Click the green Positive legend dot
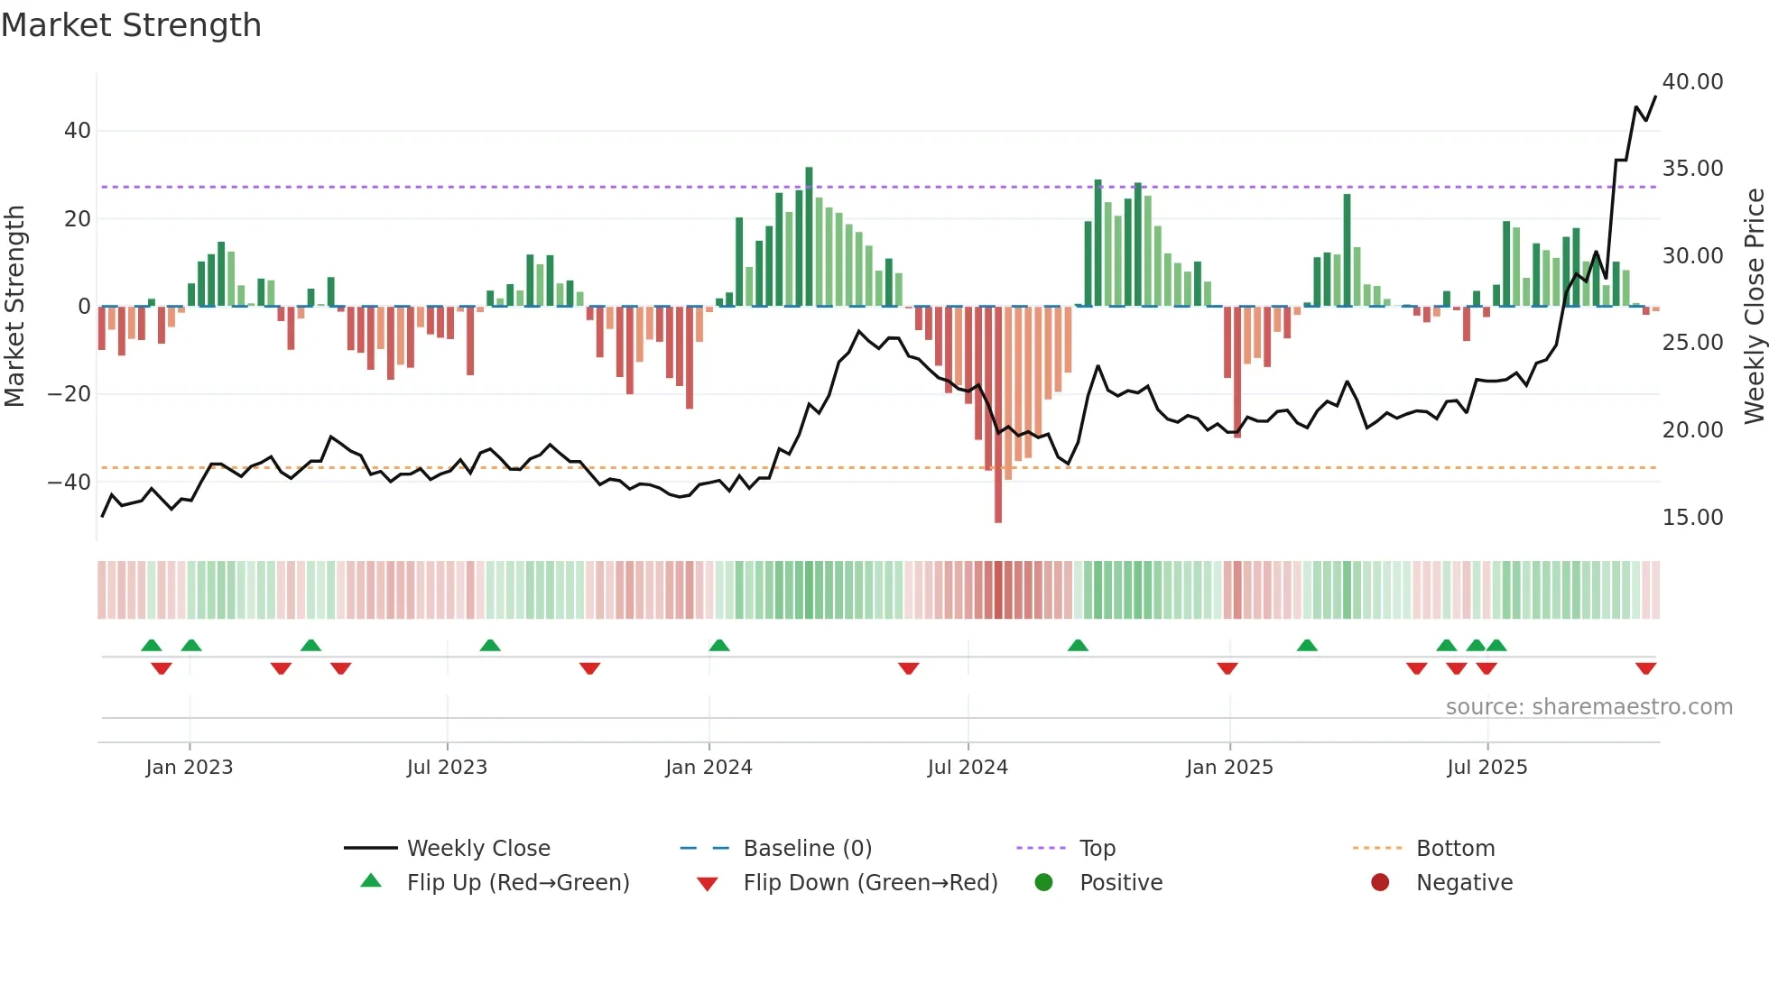Image resolution: width=1769 pixels, height=994 pixels. (1043, 882)
